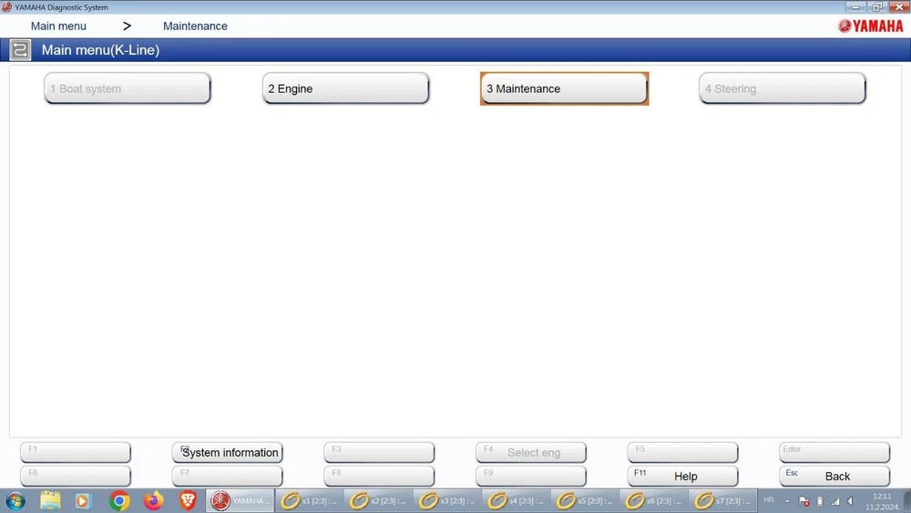
Task: Click the Maintenance breadcrumb label
Action: (195, 26)
